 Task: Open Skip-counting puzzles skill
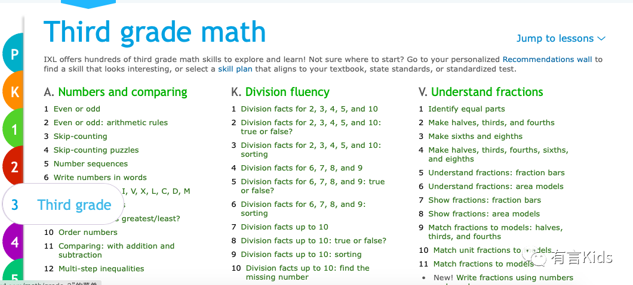(96, 150)
